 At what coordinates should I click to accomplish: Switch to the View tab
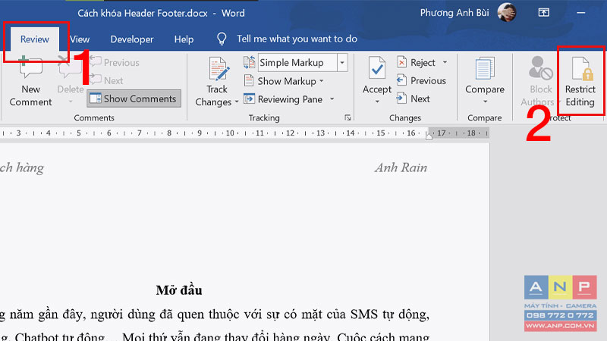(x=80, y=39)
